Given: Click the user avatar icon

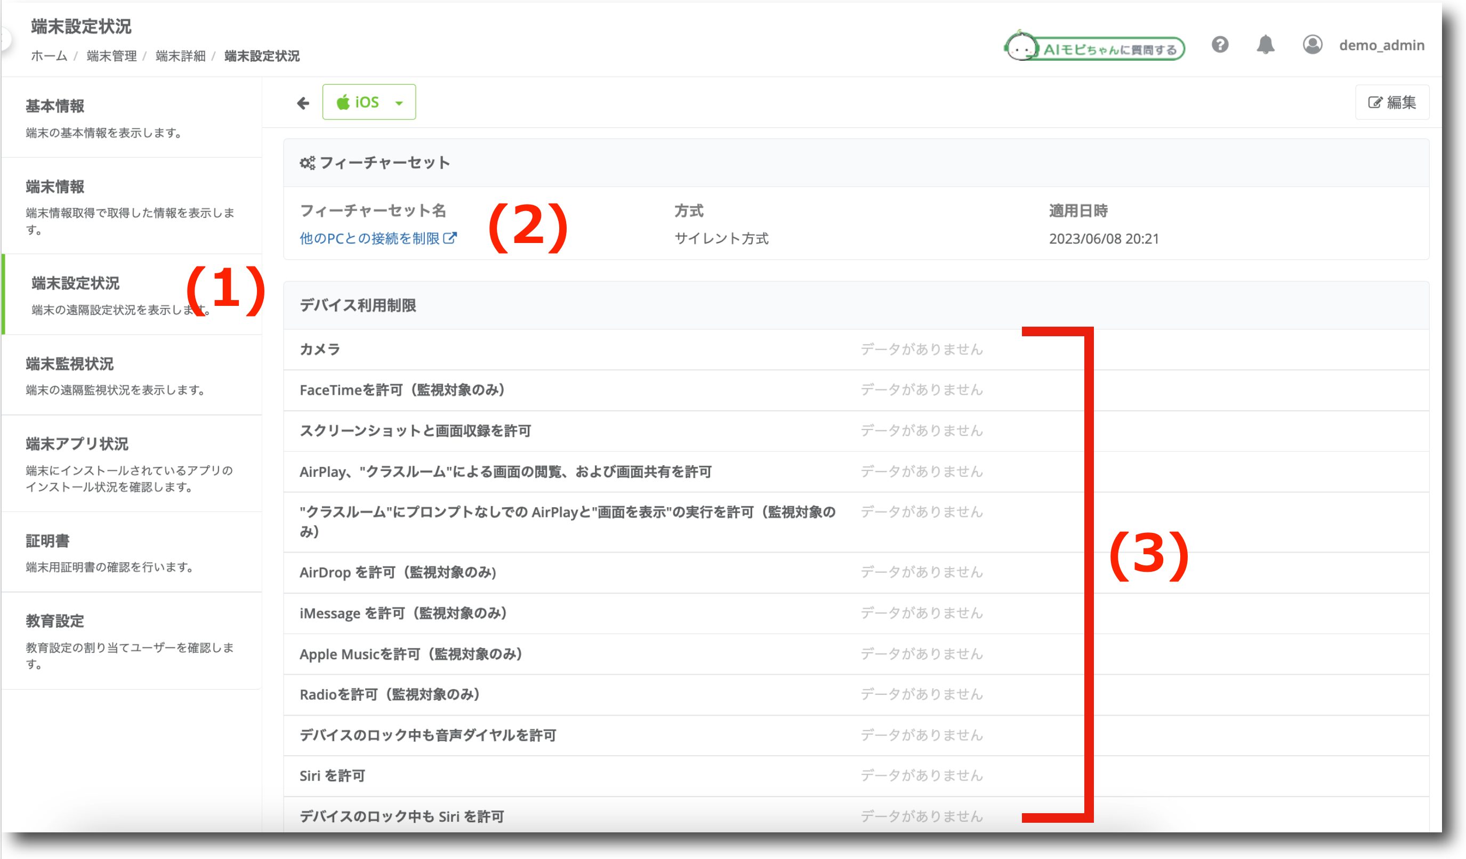Looking at the screenshot, I should (1312, 45).
